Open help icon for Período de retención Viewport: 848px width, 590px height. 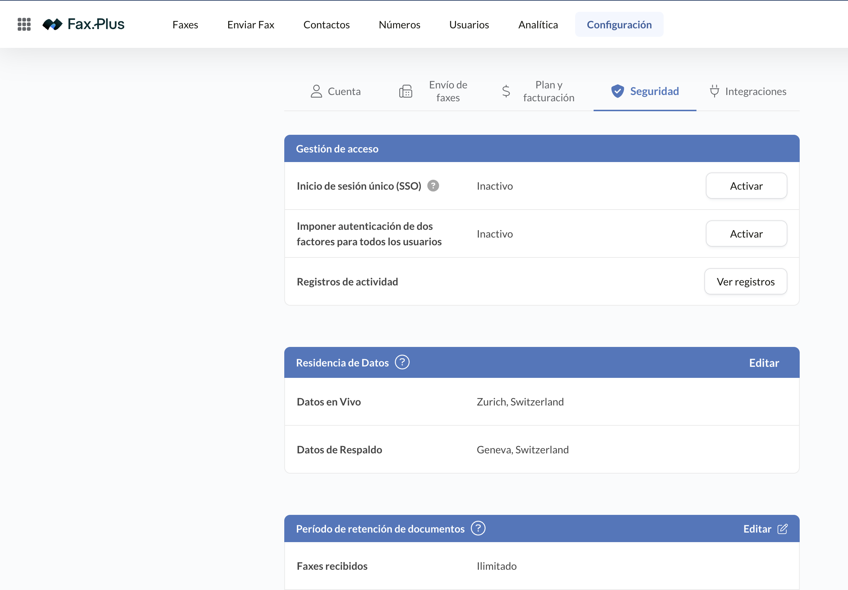478,528
